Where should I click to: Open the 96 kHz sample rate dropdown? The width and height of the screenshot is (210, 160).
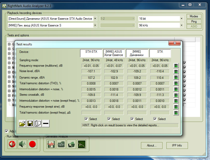click(181, 25)
